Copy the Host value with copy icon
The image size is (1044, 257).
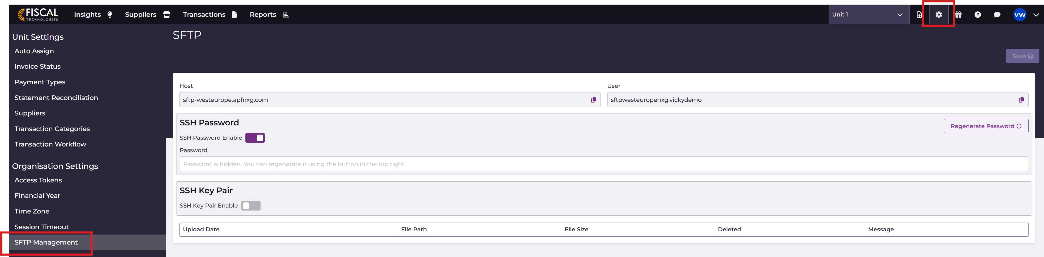[x=593, y=100]
